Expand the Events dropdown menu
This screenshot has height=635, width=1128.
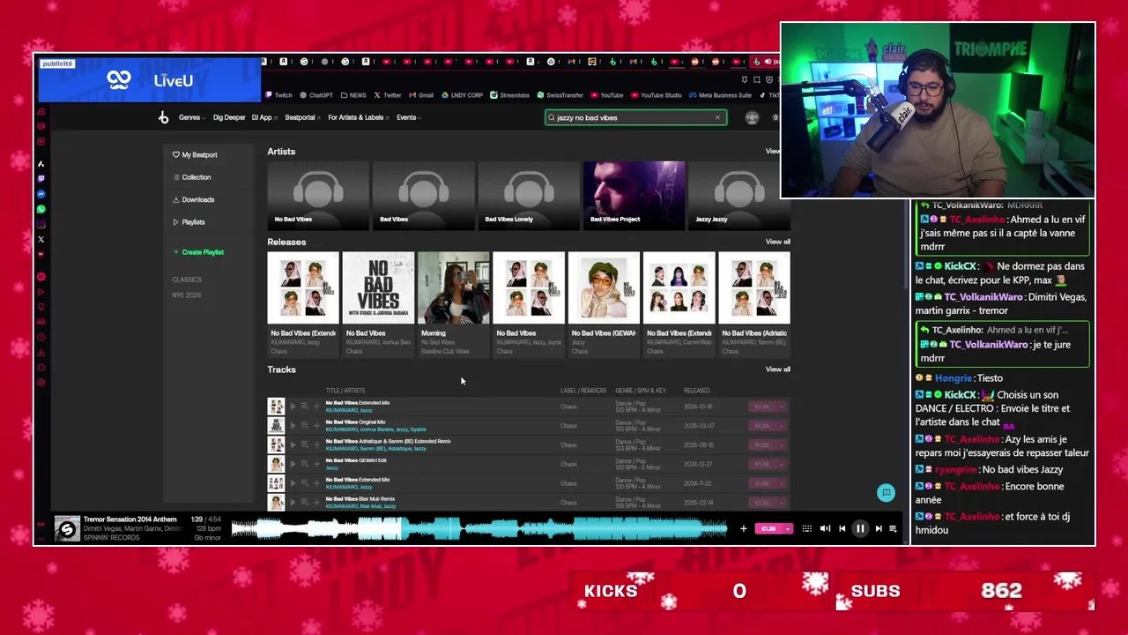pos(409,117)
